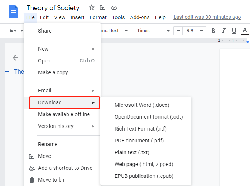
Task: Download as Web page (.html, zipped)
Action: tap(146, 164)
